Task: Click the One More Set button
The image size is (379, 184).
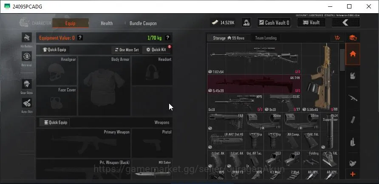Action: click(127, 50)
